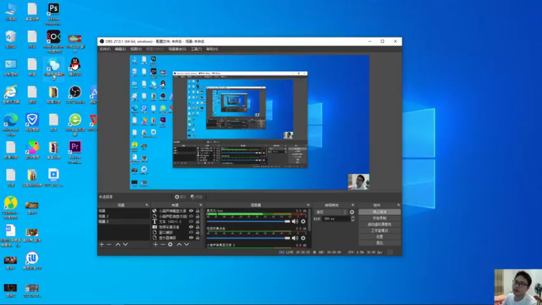Open the 滤镜 filters button above the panels

(x=196, y=197)
